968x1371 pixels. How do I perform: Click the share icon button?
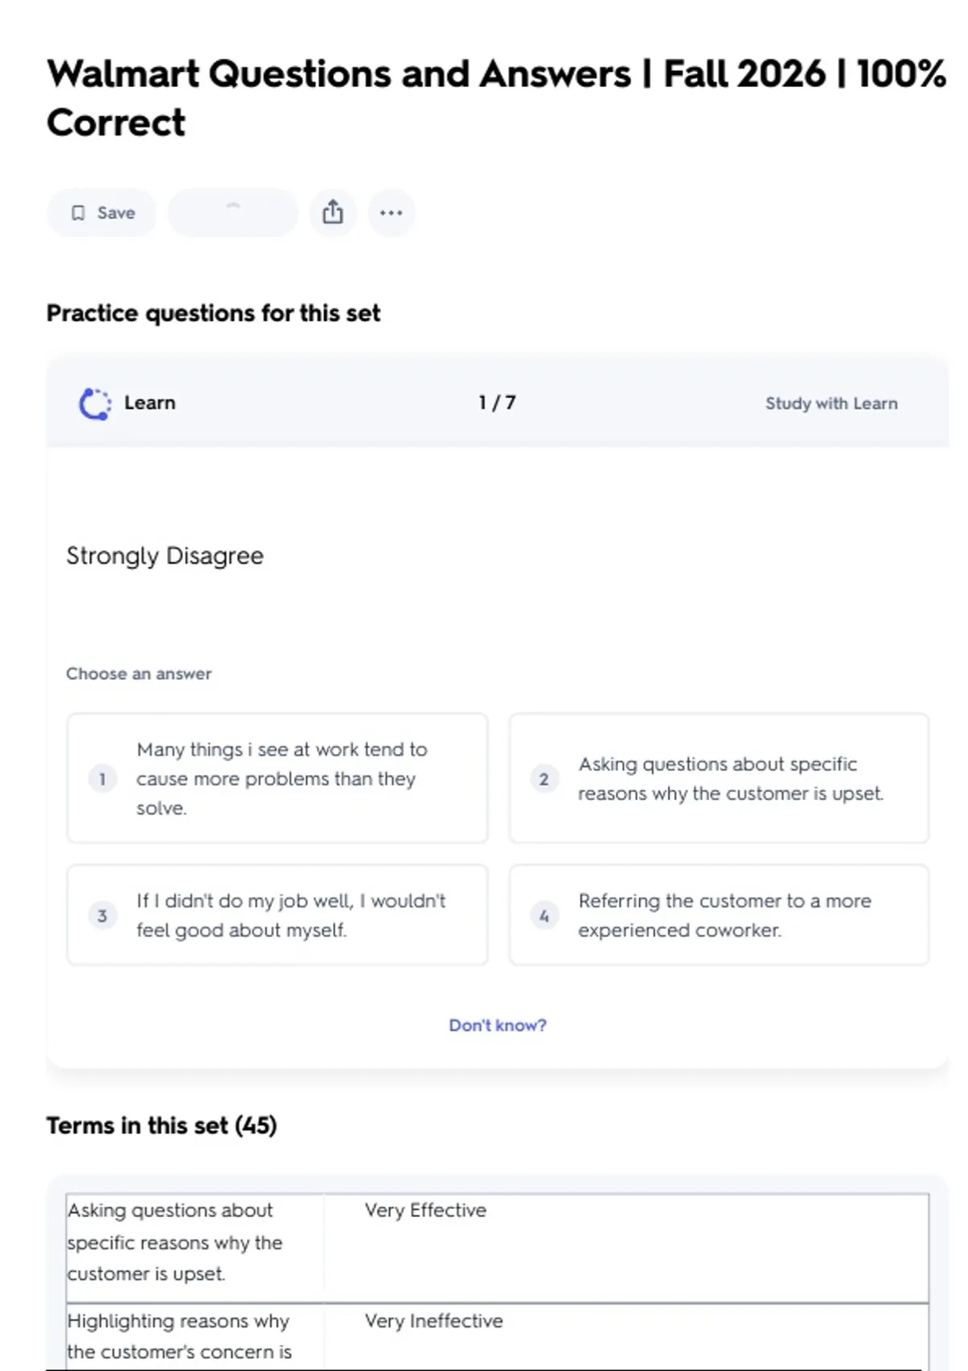[332, 213]
